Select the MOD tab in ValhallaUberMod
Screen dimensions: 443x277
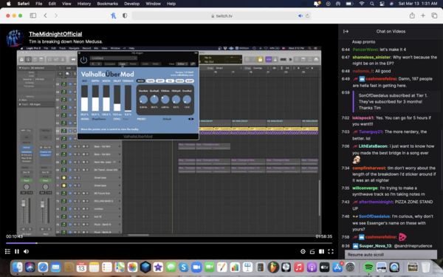pos(140,81)
